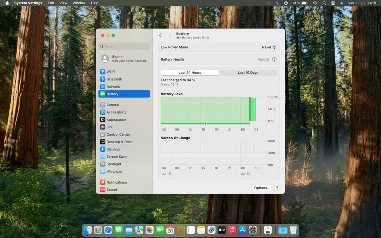381x238 pixels.
Task: Click the Battery Health info icon
Action: coord(274,59)
